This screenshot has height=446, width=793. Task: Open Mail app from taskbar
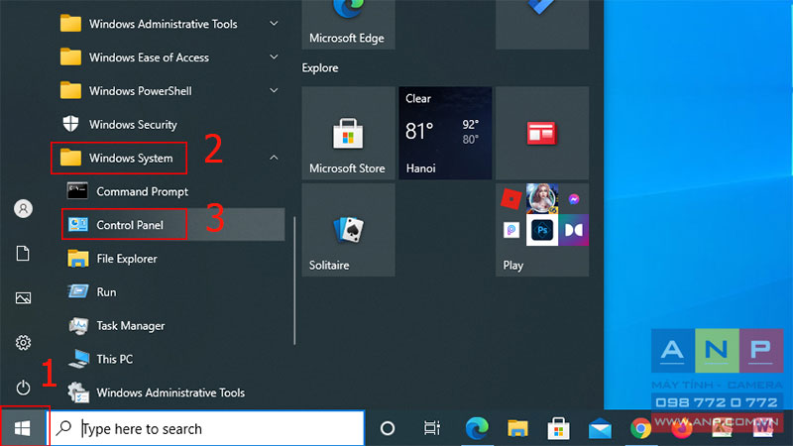[600, 429]
